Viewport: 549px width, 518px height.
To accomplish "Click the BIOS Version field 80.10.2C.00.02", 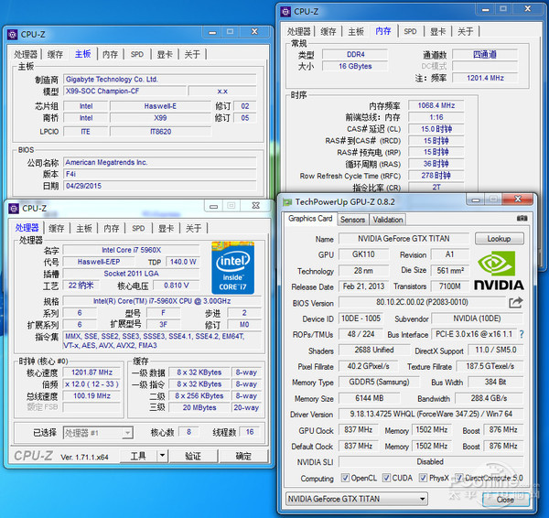I will (422, 302).
